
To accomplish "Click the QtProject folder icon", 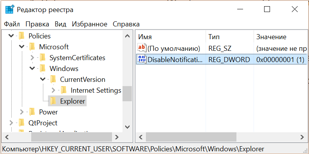I will [21, 123].
